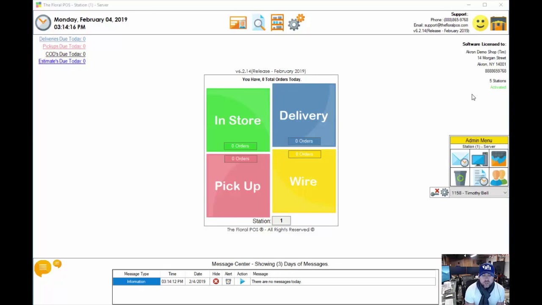This screenshot has height=305, width=542.
Task: Open the computer workstation admin icon
Action: 479,159
